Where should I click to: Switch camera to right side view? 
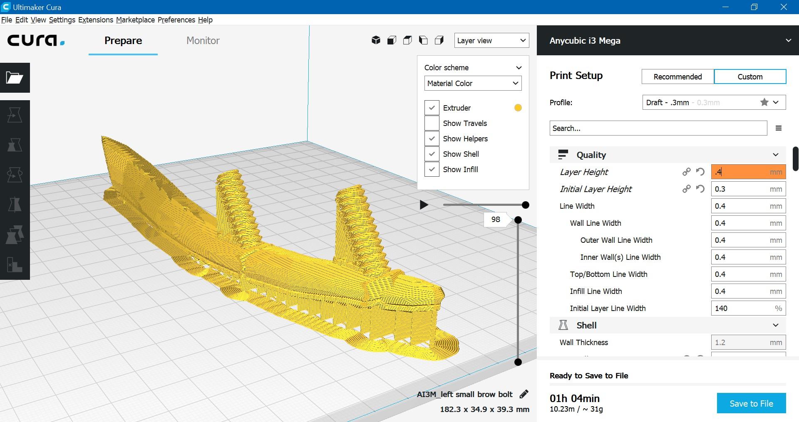[439, 40]
